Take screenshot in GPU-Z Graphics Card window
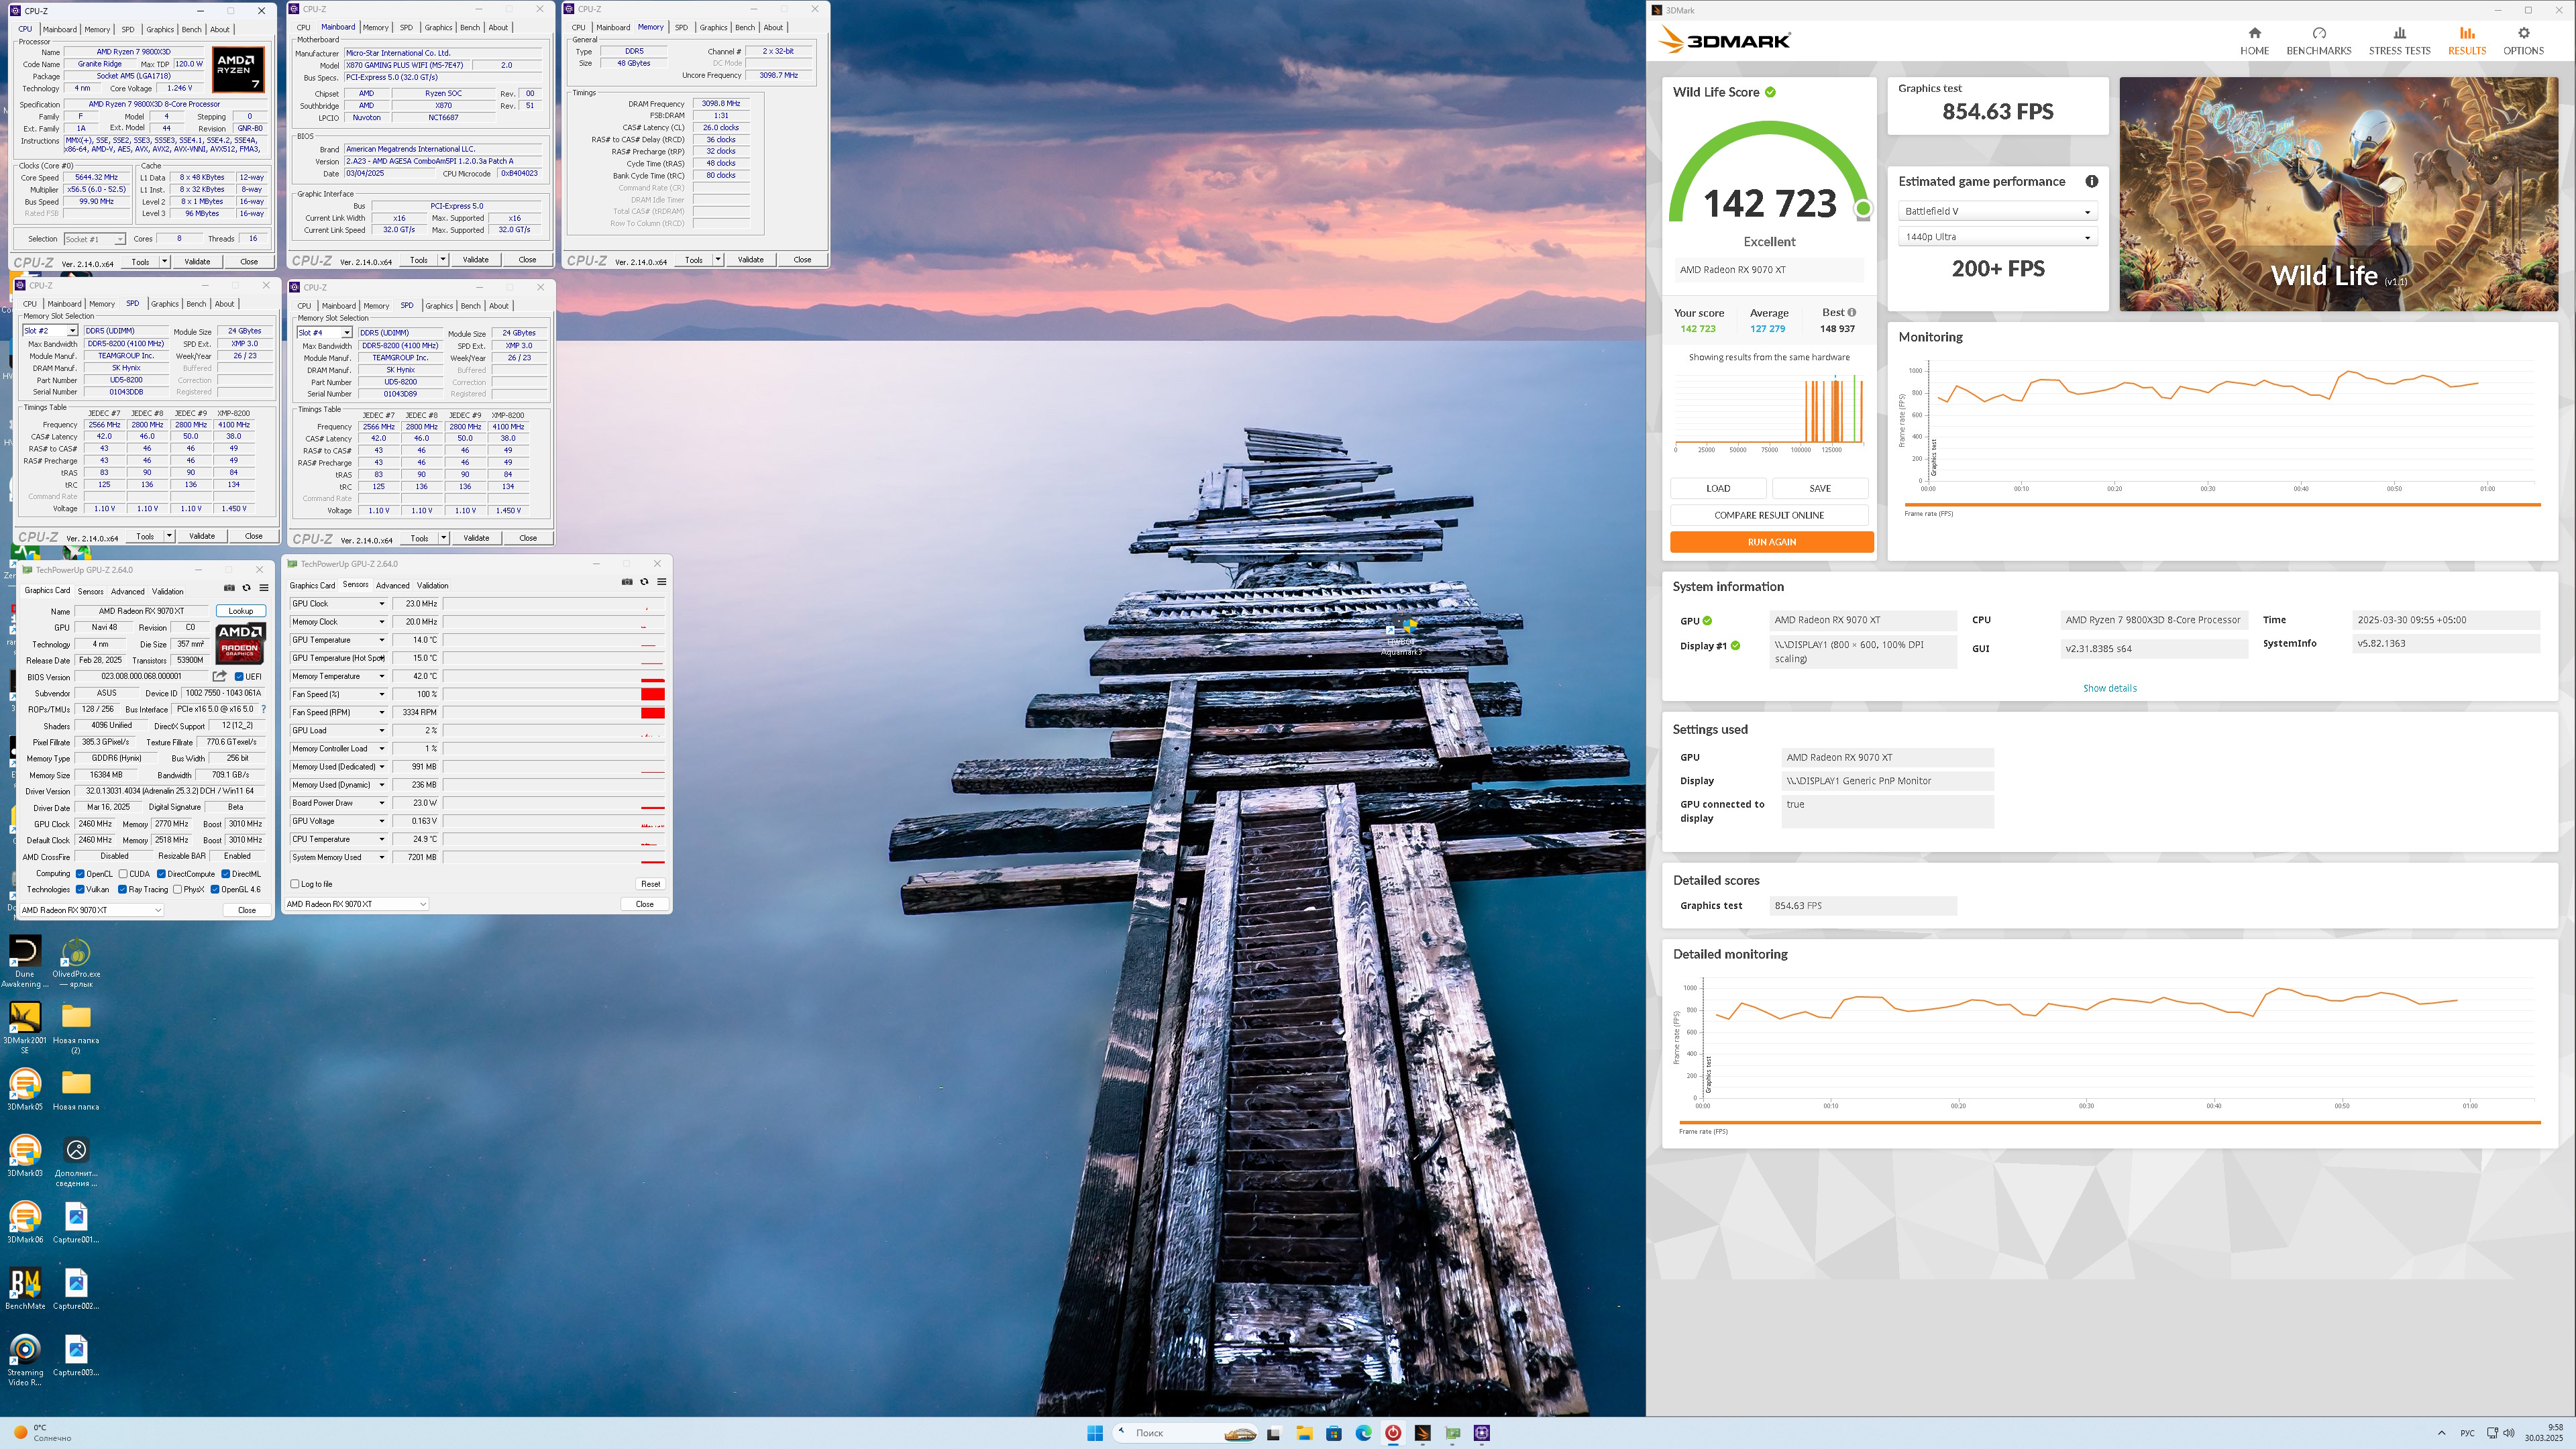The image size is (2576, 1449). (229, 588)
